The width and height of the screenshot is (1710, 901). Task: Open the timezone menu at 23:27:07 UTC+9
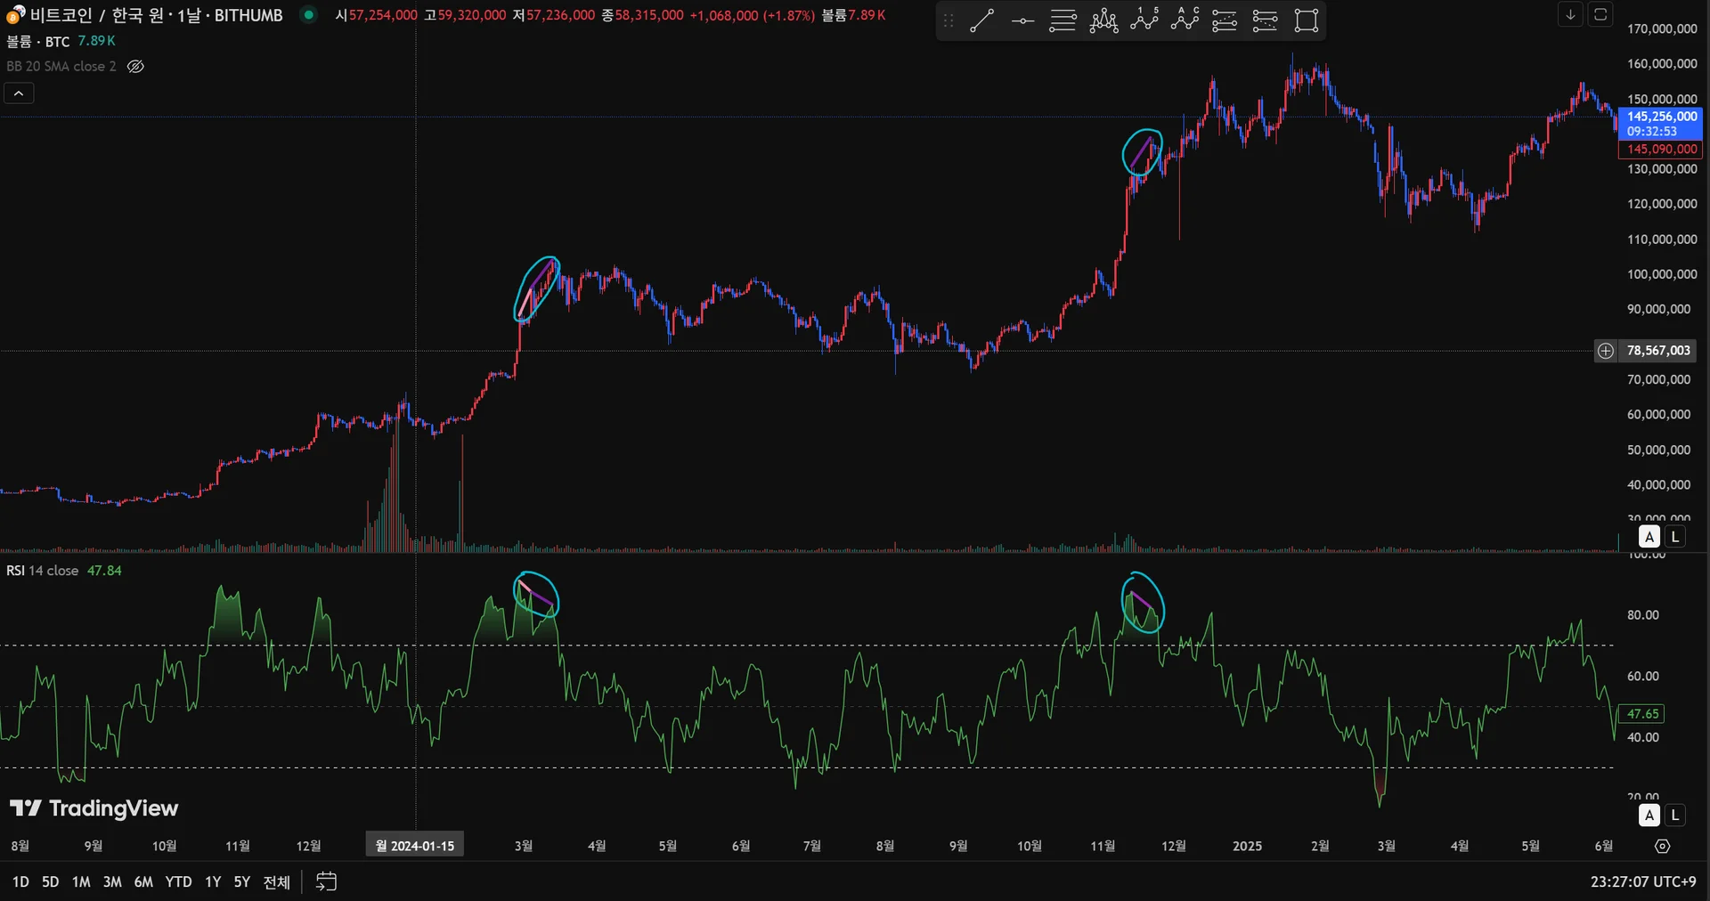[x=1643, y=881]
